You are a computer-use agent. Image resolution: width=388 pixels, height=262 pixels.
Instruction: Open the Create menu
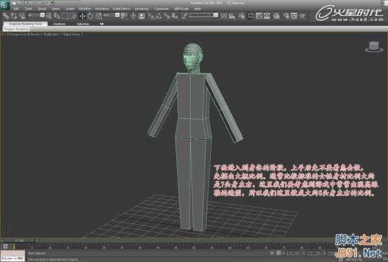(x=70, y=8)
